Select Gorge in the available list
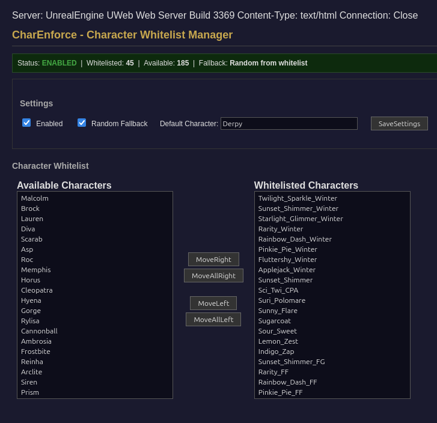This screenshot has width=437, height=423. tap(95, 311)
